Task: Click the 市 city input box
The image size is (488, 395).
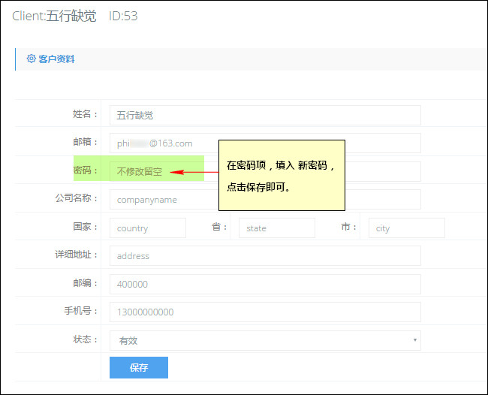Action: point(406,228)
